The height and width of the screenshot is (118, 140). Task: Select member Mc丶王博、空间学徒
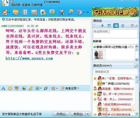[x=114, y=78]
